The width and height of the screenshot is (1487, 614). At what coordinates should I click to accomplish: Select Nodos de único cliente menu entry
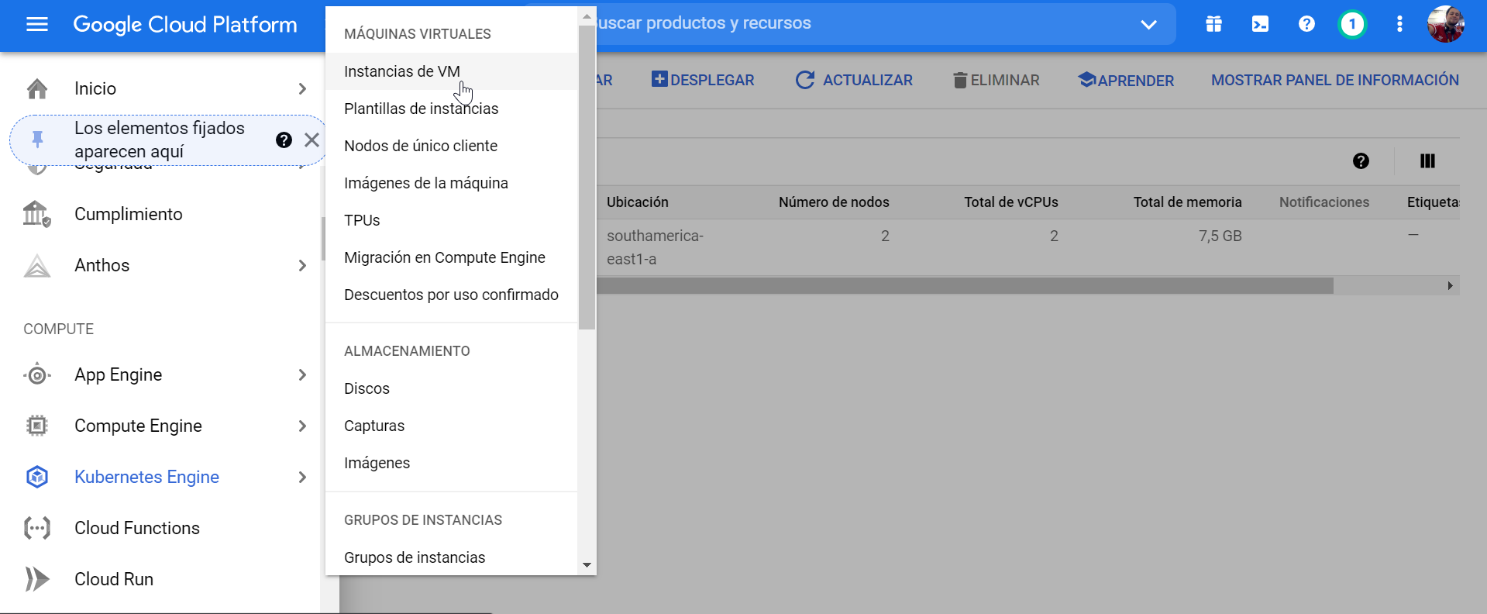click(452, 146)
